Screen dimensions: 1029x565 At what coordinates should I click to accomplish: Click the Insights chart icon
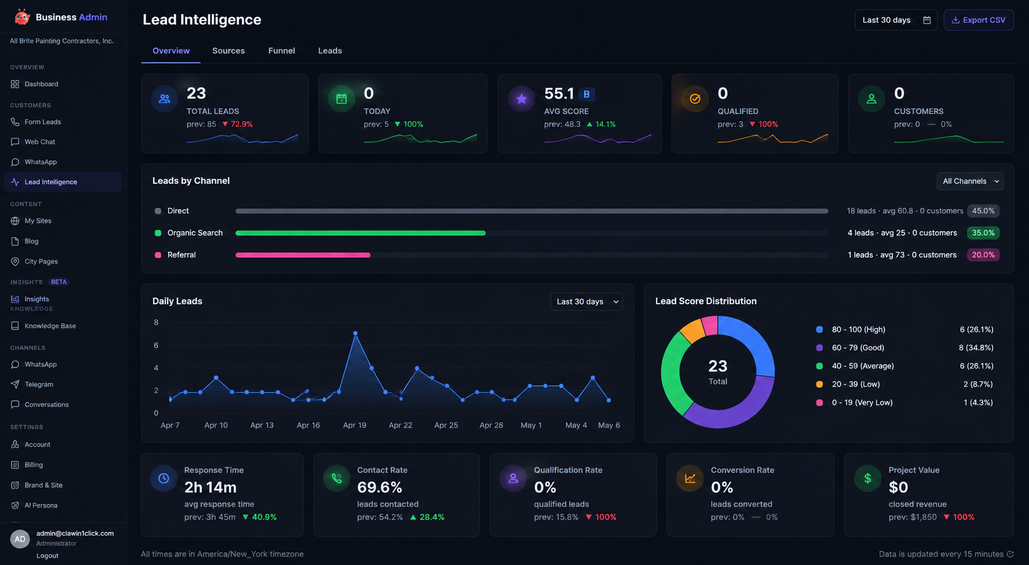pos(15,299)
